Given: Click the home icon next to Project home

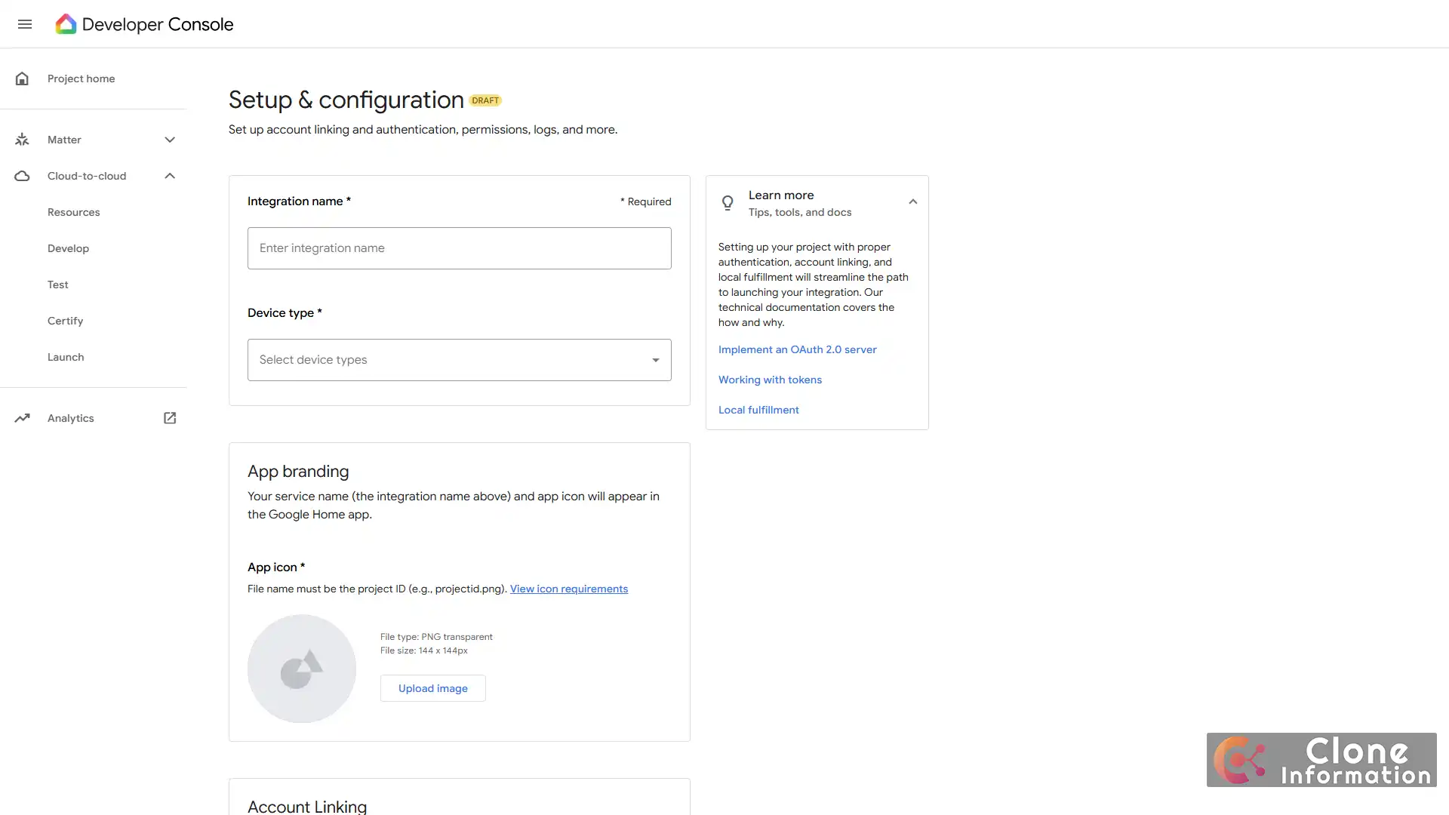Looking at the screenshot, I should tap(22, 78).
